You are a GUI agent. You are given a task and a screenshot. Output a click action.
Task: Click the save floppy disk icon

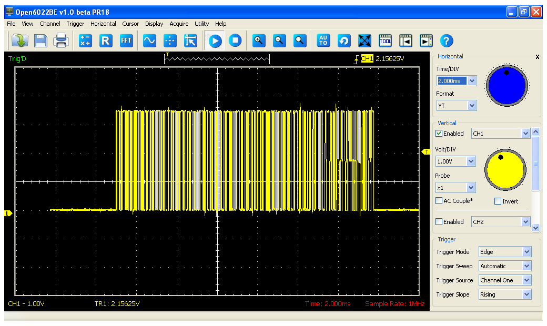(x=40, y=41)
